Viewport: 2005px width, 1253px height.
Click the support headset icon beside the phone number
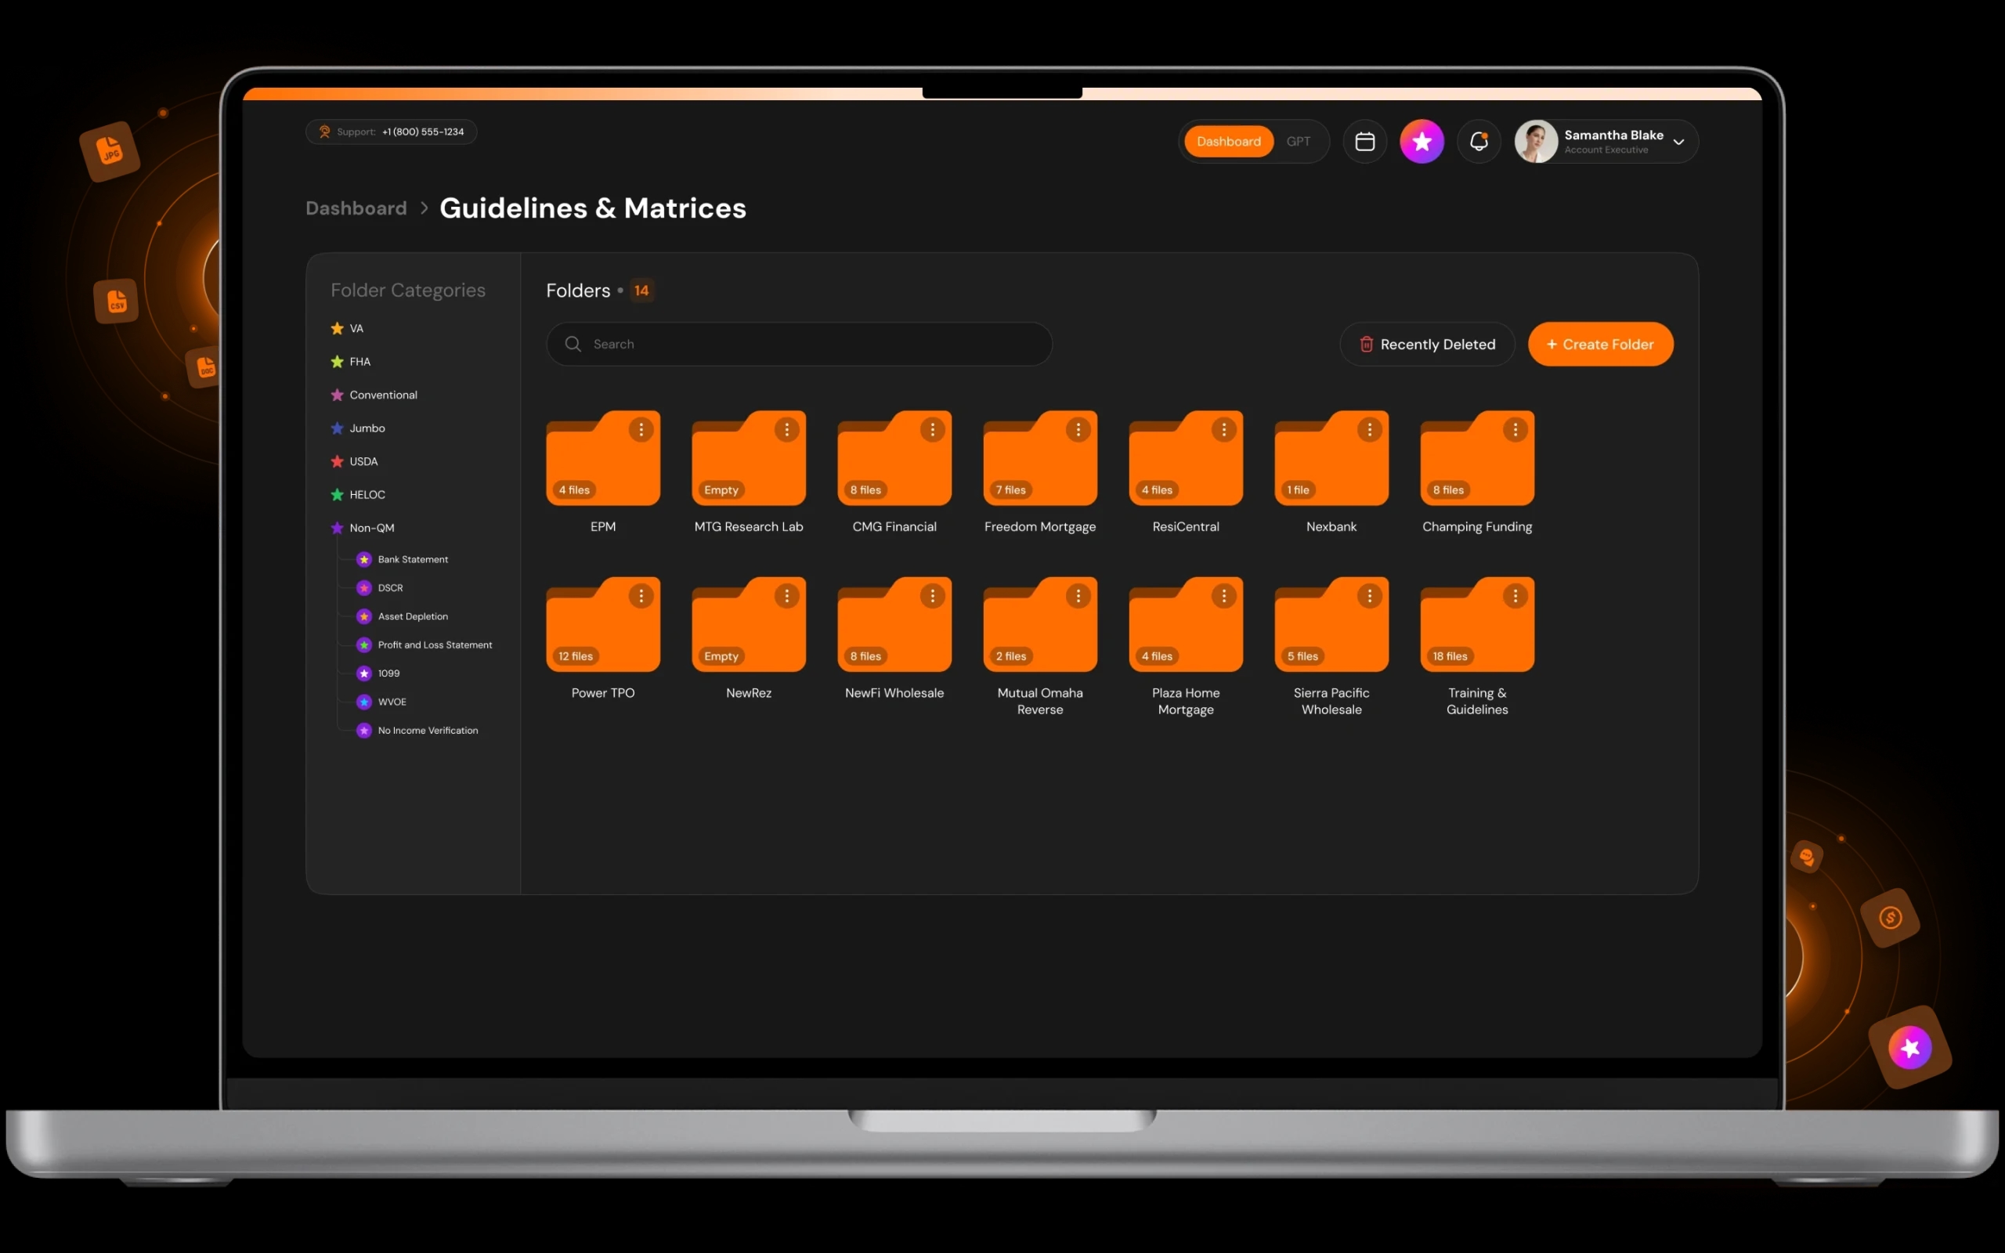pos(325,132)
